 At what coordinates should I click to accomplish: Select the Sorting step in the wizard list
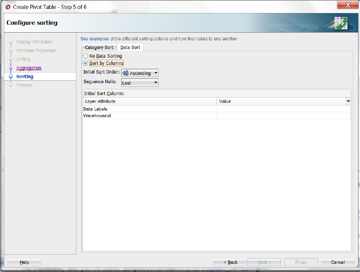pyautogui.click(x=25, y=76)
